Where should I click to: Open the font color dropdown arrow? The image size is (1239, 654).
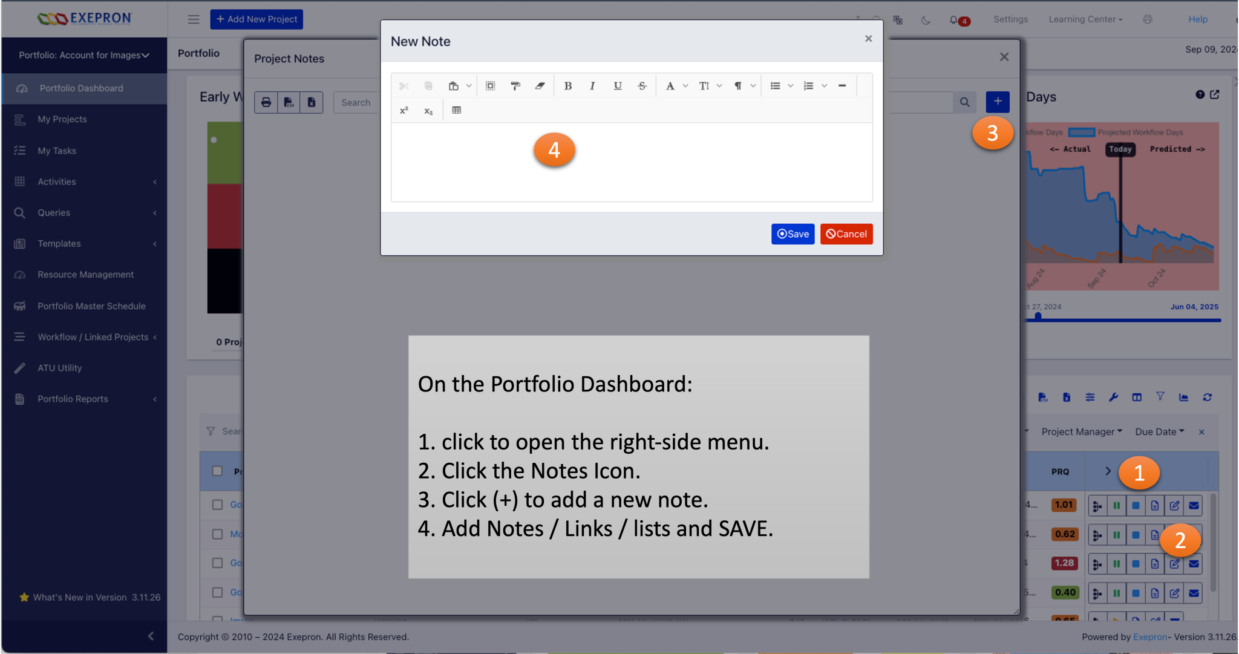click(685, 86)
